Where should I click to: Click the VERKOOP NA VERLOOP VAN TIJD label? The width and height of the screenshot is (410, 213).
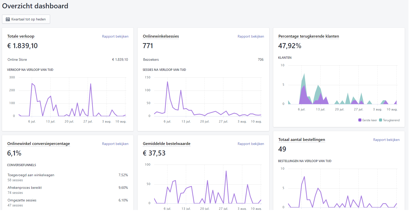tap(30, 70)
